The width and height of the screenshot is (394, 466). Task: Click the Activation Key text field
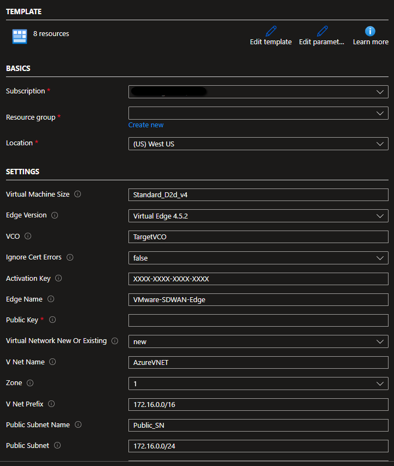coord(258,279)
